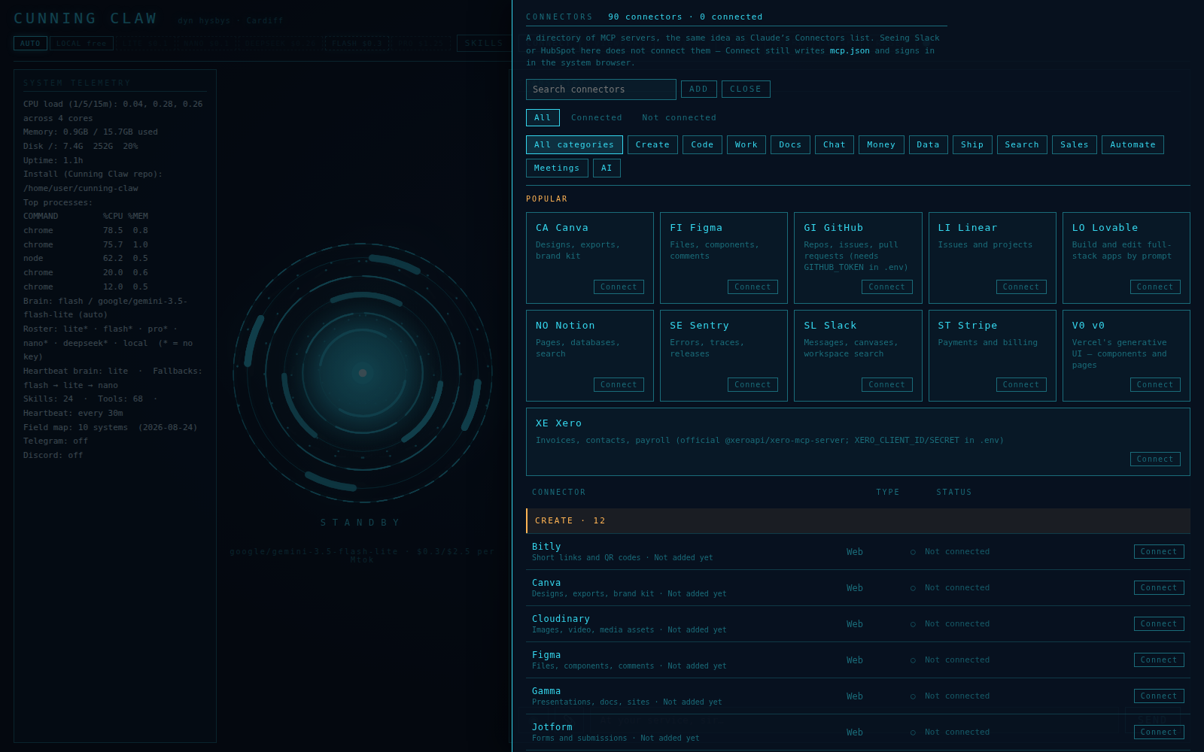
Task: Open SKILLS in the Cunning Claw header
Action: pyautogui.click(x=484, y=44)
